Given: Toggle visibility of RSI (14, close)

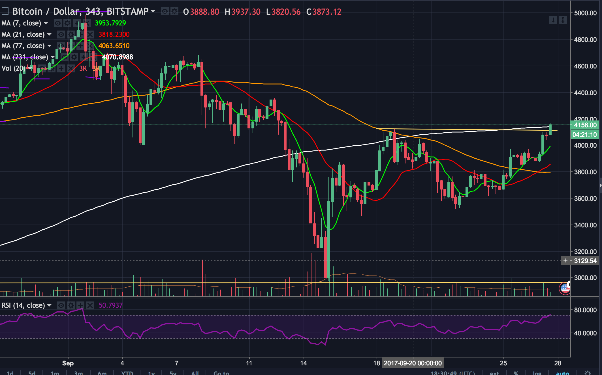Looking at the screenshot, I should point(61,305).
